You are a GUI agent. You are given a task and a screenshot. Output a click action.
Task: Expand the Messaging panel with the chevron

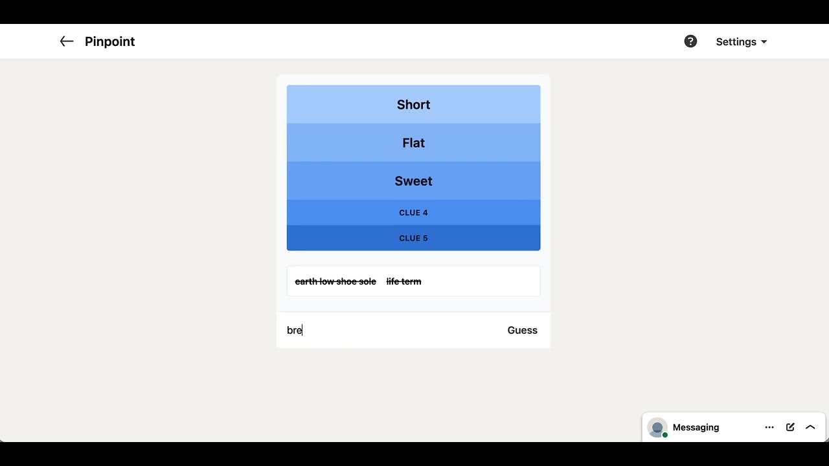(x=810, y=427)
